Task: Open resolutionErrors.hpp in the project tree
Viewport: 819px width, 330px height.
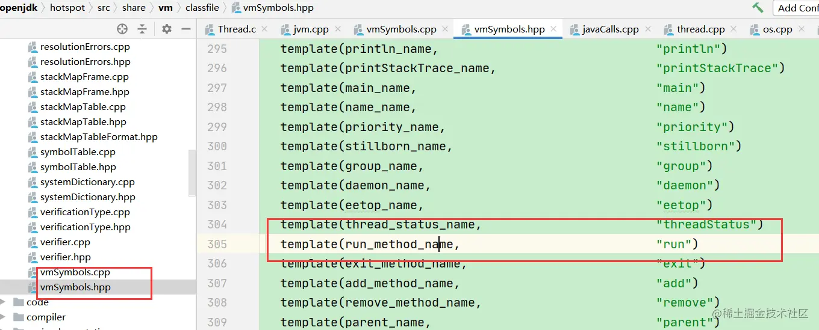Action: 86,62
